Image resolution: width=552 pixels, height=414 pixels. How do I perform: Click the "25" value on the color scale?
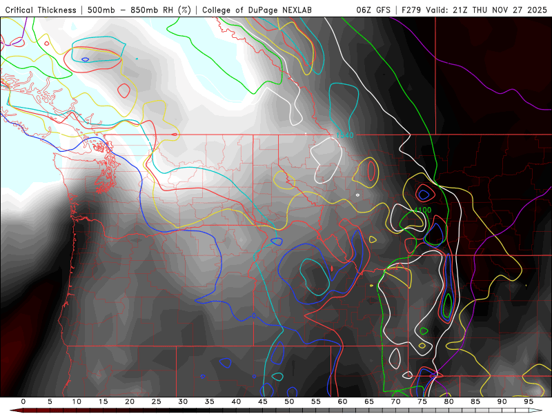pyautogui.click(x=157, y=402)
